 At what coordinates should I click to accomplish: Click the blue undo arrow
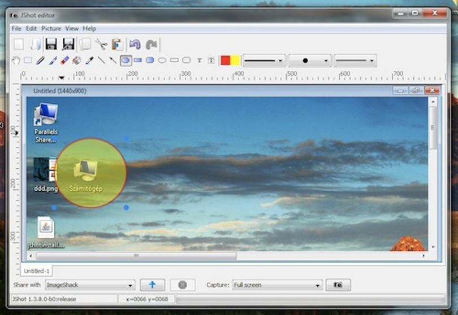pos(135,45)
